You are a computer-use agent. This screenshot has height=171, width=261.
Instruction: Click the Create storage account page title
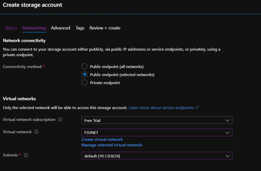click(32, 5)
